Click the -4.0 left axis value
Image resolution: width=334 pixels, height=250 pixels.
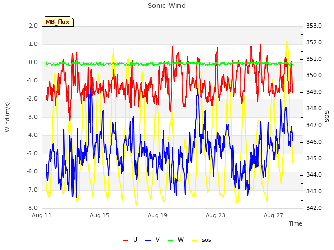[x=32, y=135]
